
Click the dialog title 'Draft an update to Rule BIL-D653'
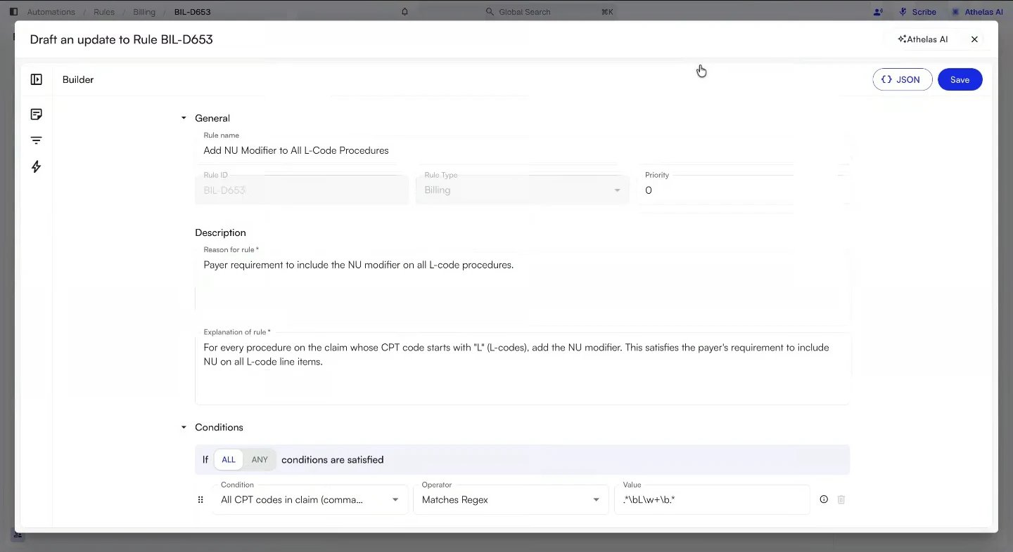(121, 39)
